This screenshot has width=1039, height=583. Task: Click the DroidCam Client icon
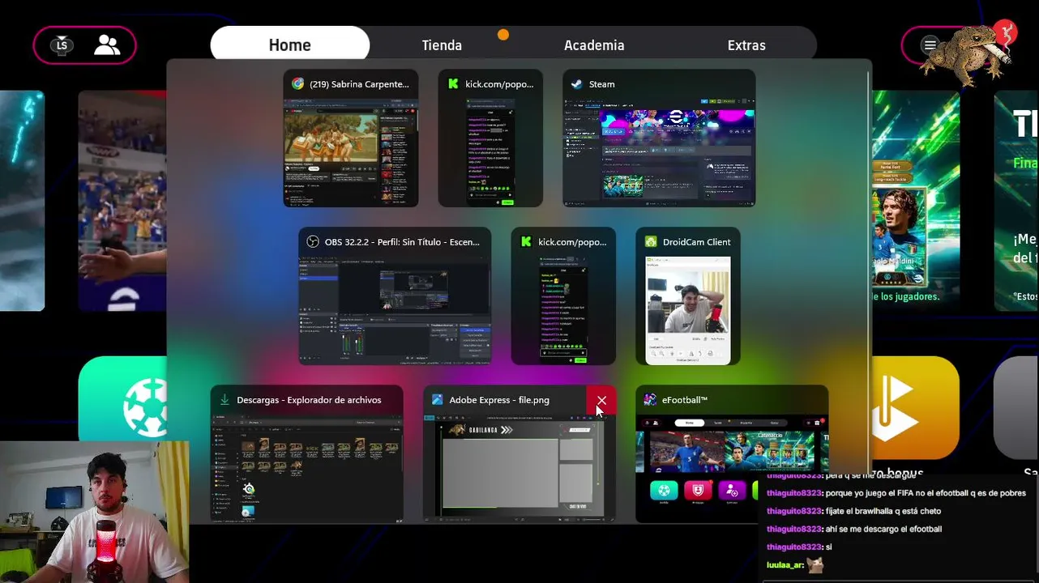(650, 242)
